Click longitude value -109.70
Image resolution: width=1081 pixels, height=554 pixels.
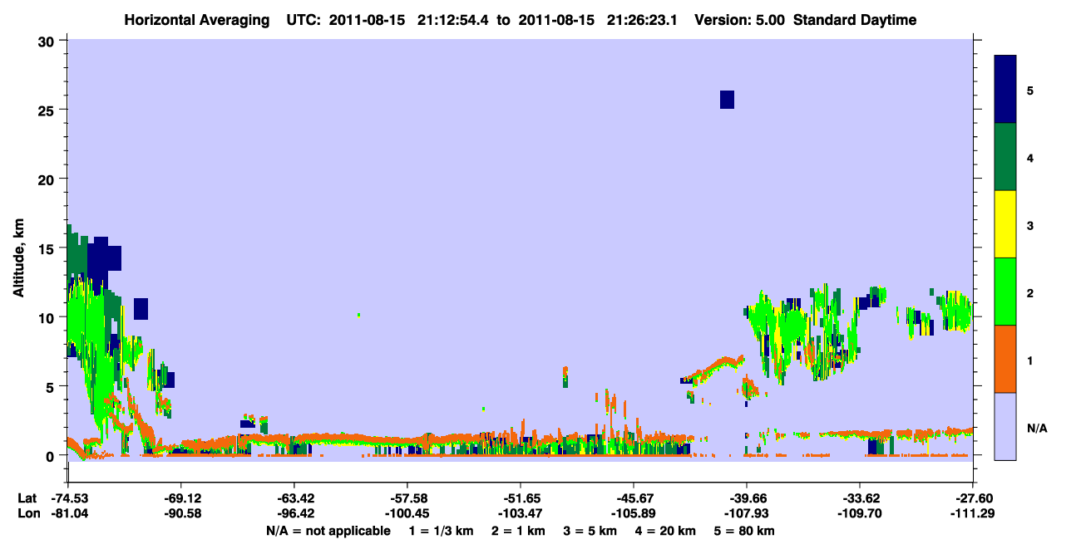pos(860,514)
